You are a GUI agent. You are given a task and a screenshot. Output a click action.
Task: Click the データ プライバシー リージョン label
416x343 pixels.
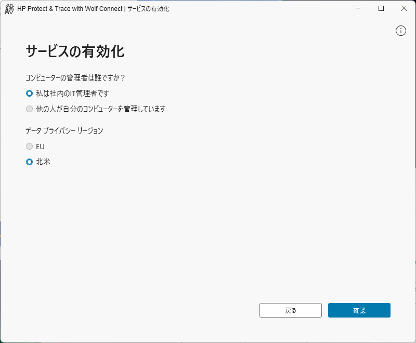[64, 130]
